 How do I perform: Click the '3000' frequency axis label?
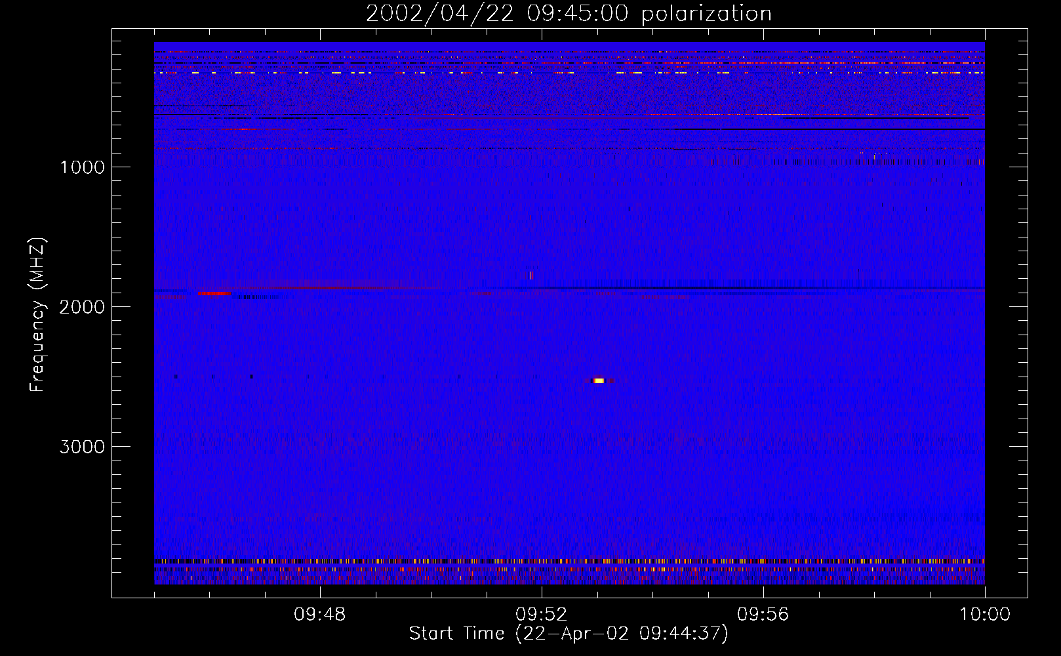point(82,447)
